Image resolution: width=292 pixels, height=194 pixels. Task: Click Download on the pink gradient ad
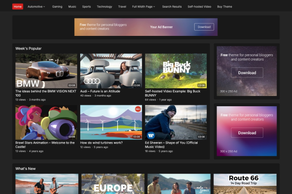click(247, 133)
